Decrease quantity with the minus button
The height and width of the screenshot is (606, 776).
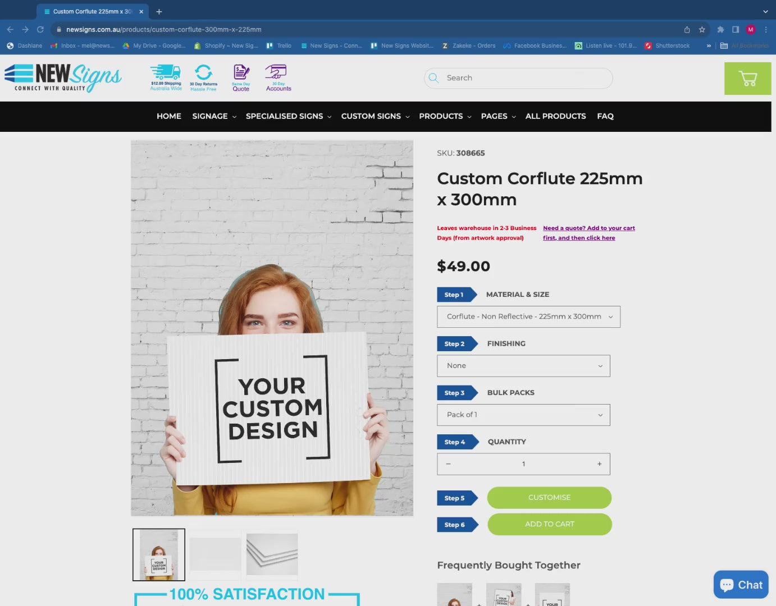pos(448,464)
